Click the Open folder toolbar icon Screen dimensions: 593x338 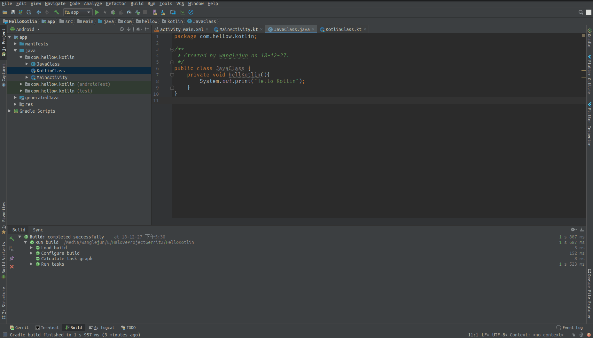[5, 12]
